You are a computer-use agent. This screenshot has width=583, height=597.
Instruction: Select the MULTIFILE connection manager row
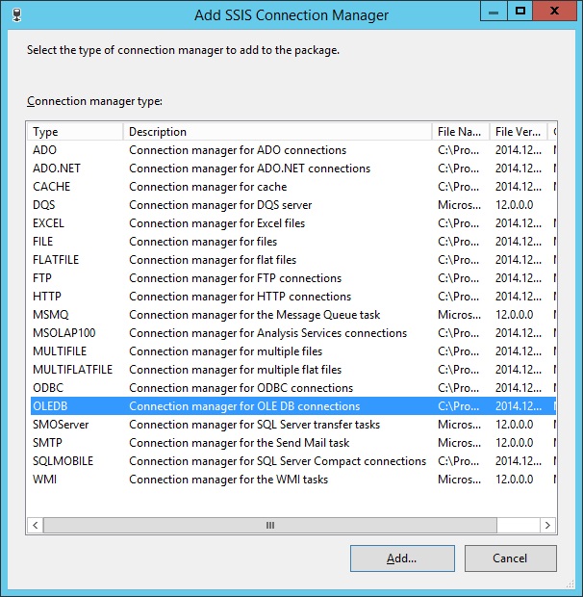pos(292,351)
